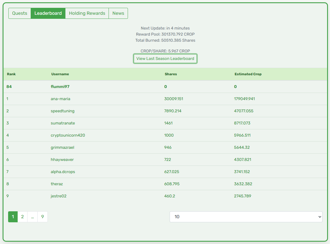Open the rows-per-page dropdown showing 10
This screenshot has width=330, height=244.
[246, 217]
